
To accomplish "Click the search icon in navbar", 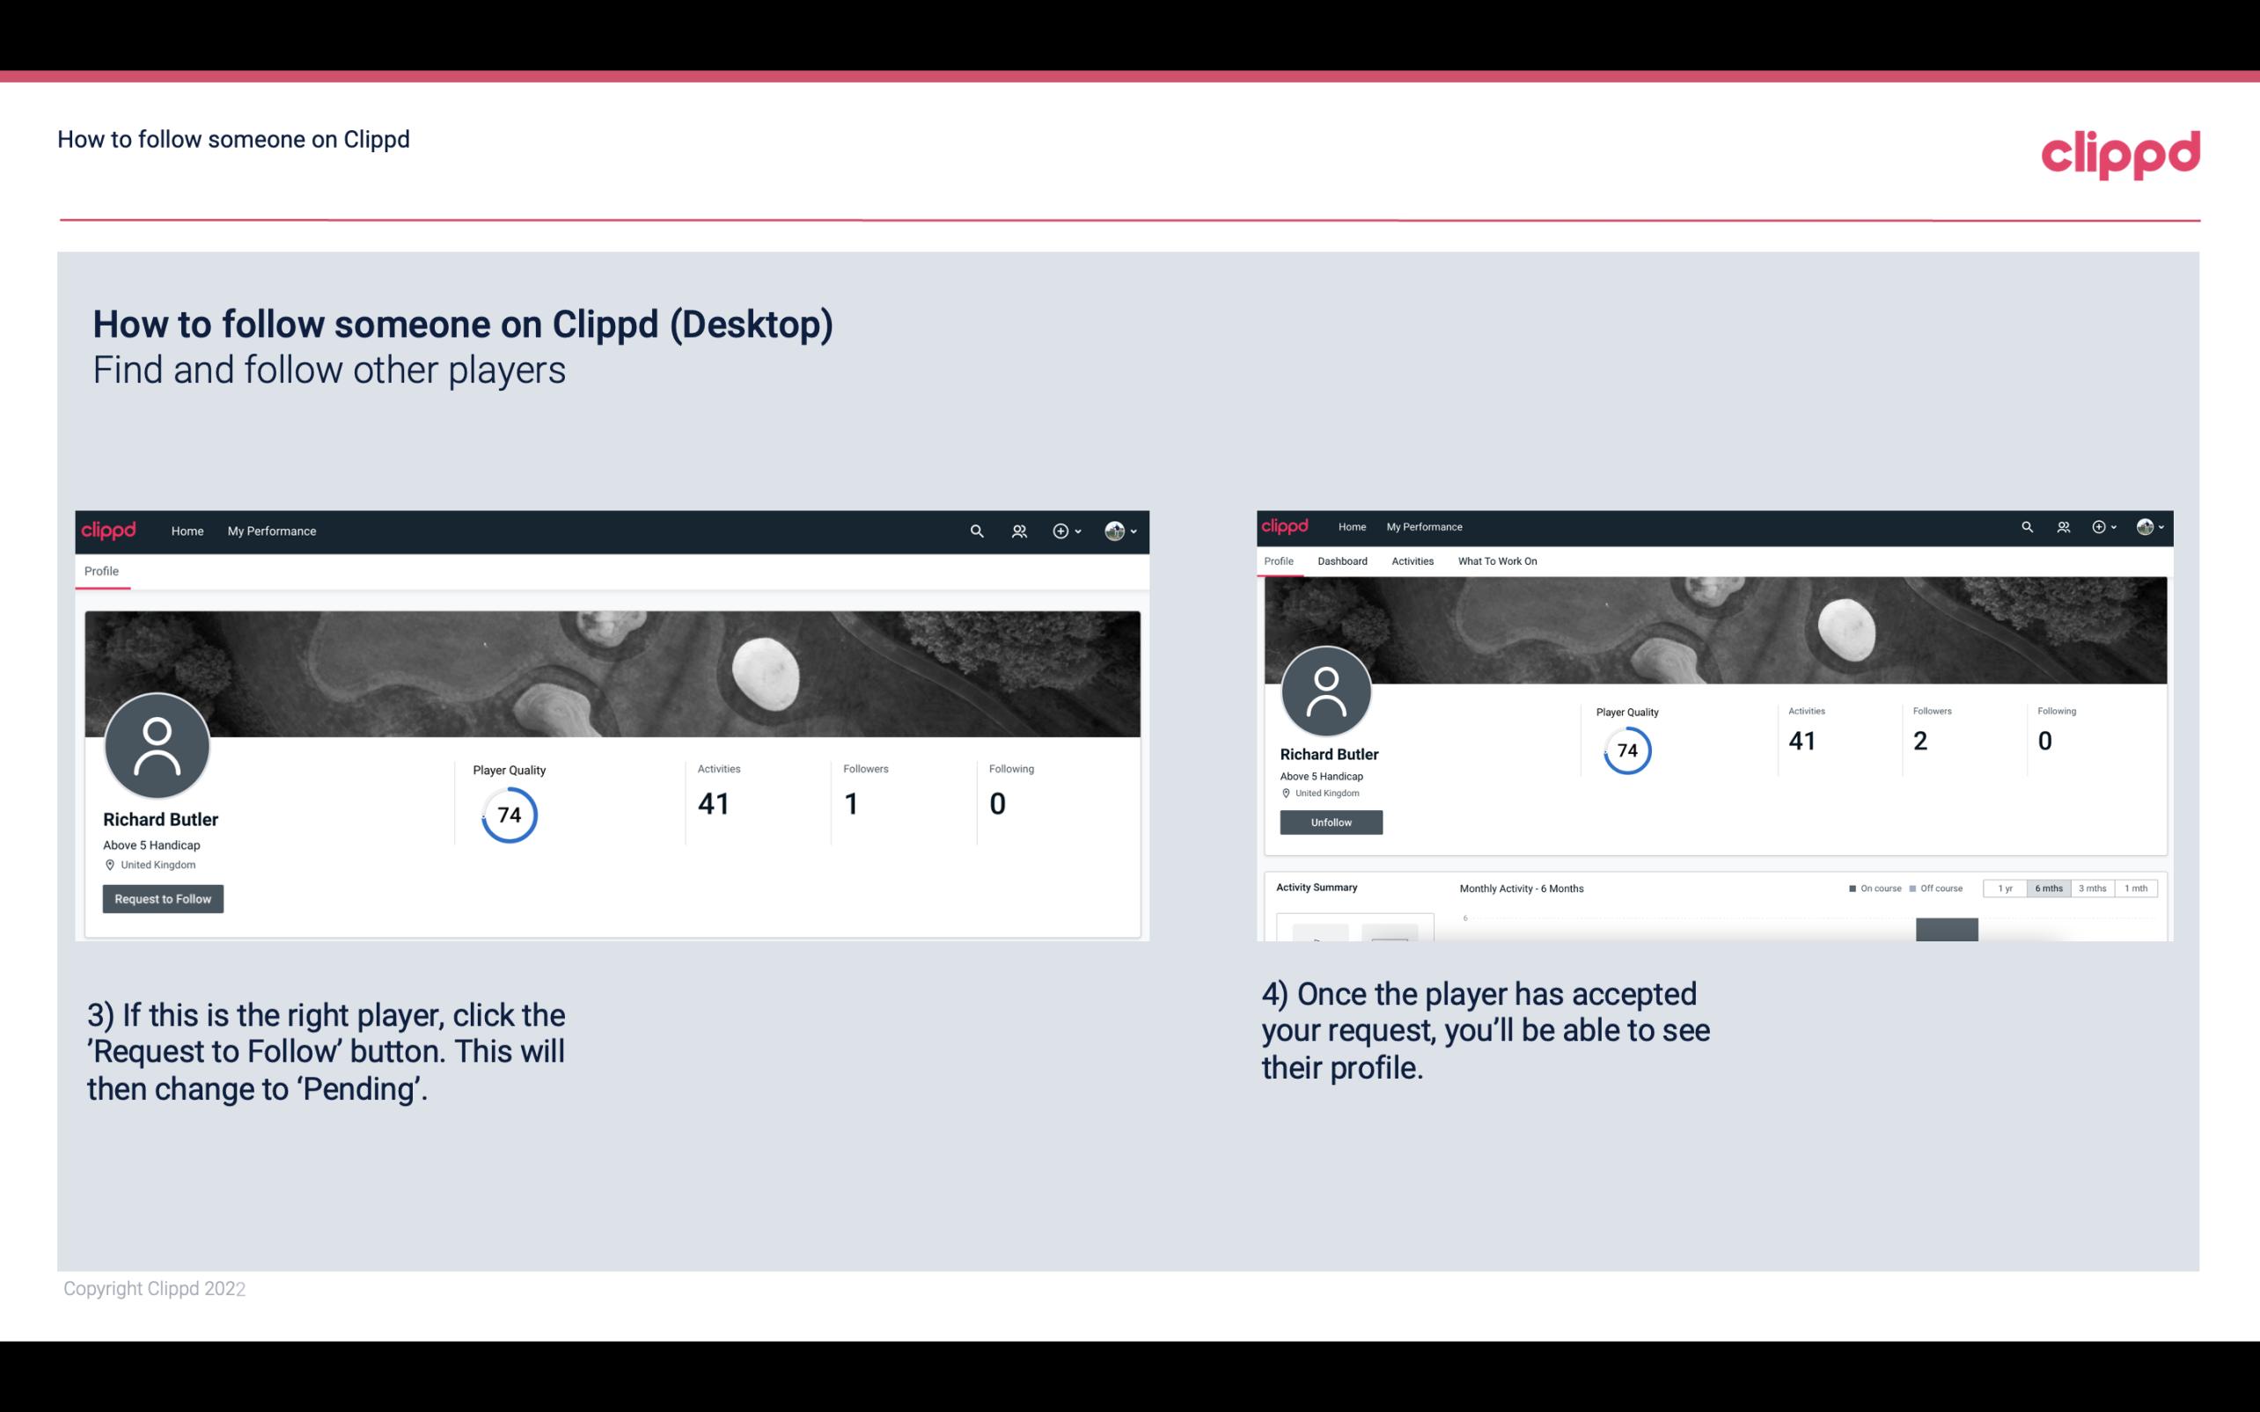I will (x=976, y=530).
